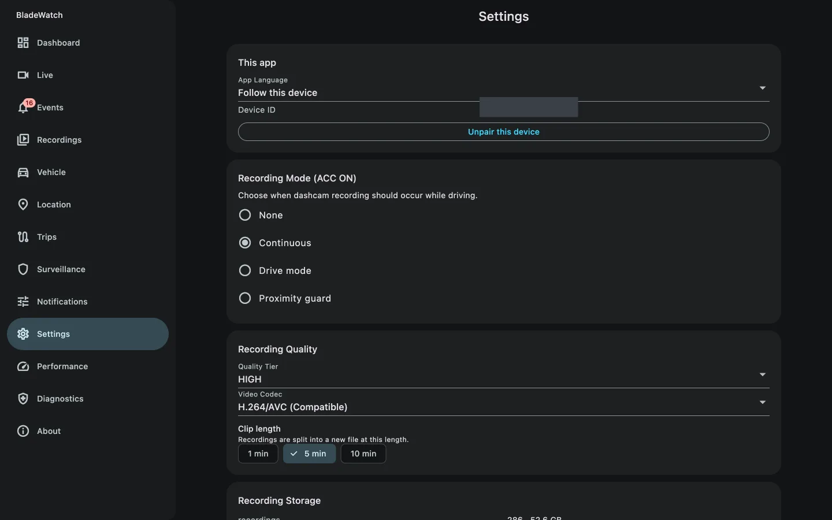Click the Settings page title

(504, 16)
